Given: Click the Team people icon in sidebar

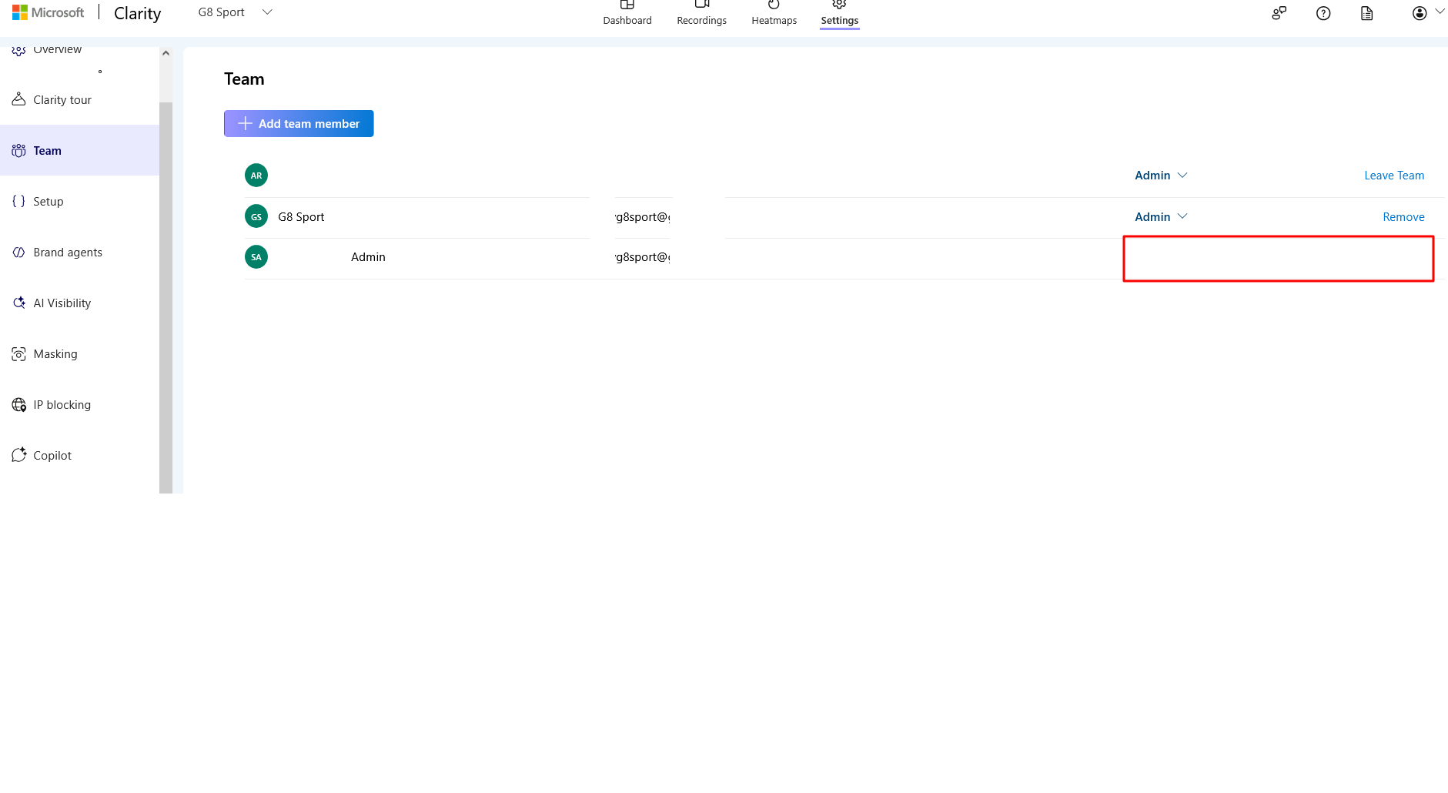Looking at the screenshot, I should 19,151.
